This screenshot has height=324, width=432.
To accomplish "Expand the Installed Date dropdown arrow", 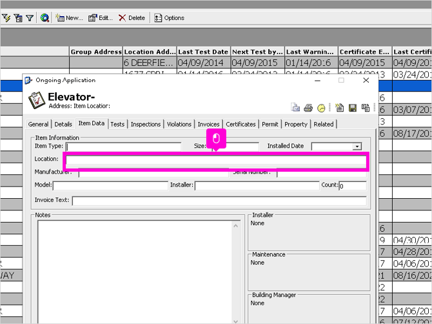I will [x=357, y=147].
